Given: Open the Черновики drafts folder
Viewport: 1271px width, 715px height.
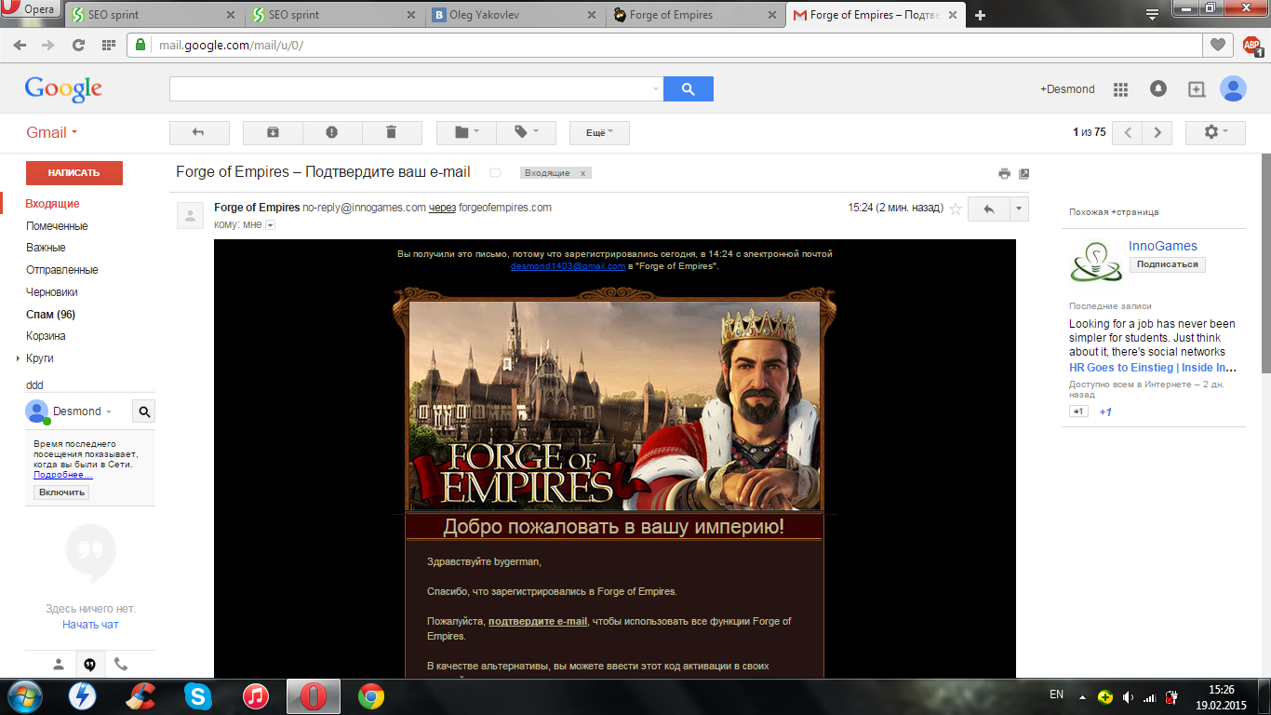Looking at the screenshot, I should click(x=51, y=292).
